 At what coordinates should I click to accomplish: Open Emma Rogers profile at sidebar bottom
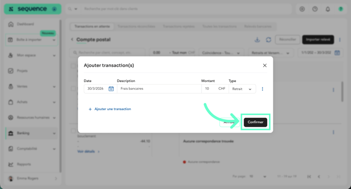coord(33,178)
